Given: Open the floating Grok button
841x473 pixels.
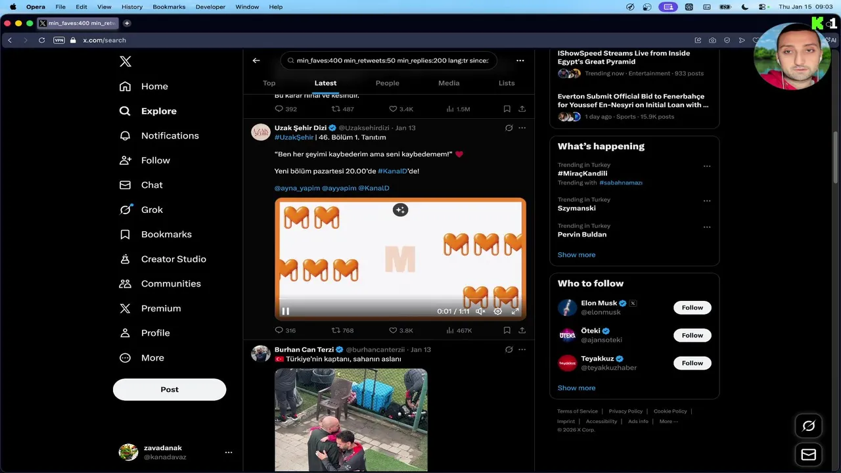Looking at the screenshot, I should (809, 426).
